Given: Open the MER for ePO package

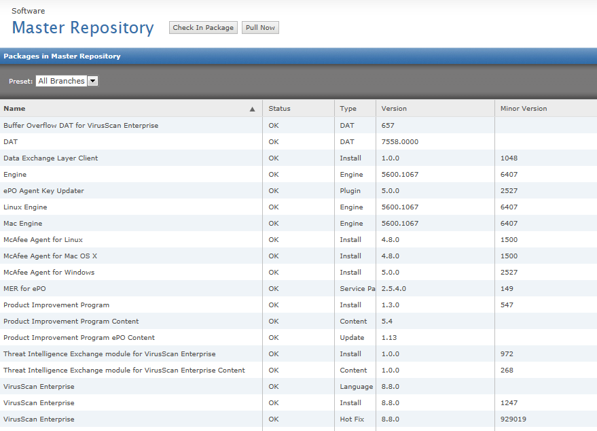Looking at the screenshot, I should [24, 289].
